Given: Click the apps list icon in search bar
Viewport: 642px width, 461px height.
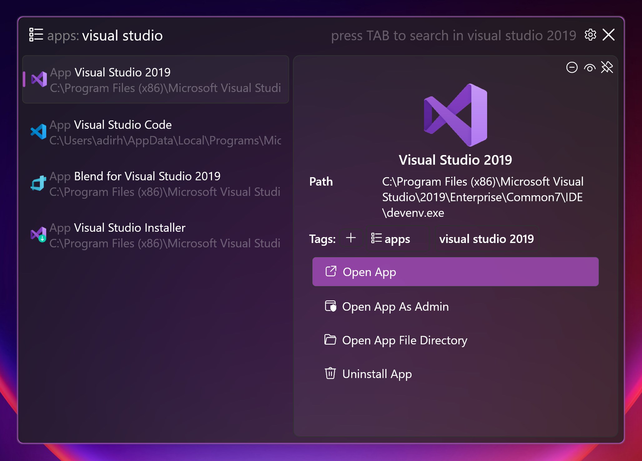Looking at the screenshot, I should (36, 35).
